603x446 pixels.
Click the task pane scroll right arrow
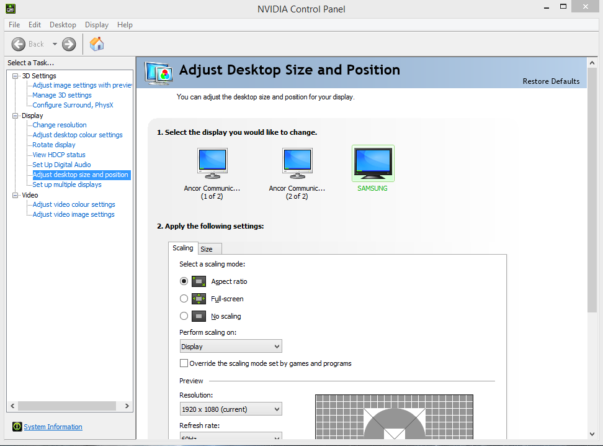pos(127,406)
